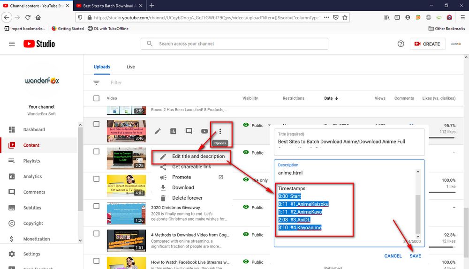The width and height of the screenshot is (469, 269).
Task: Open the WonderFox account avatar
Action: (456, 44)
